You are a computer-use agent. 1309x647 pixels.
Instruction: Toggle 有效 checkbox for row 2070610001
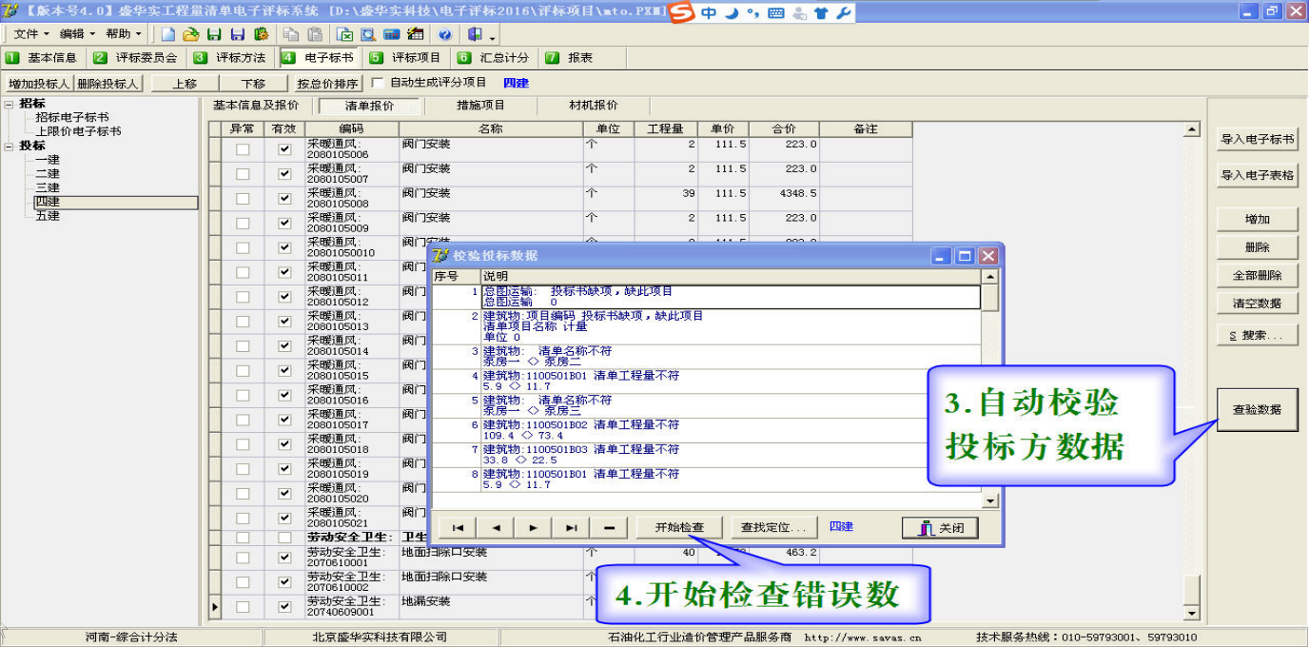[283, 558]
